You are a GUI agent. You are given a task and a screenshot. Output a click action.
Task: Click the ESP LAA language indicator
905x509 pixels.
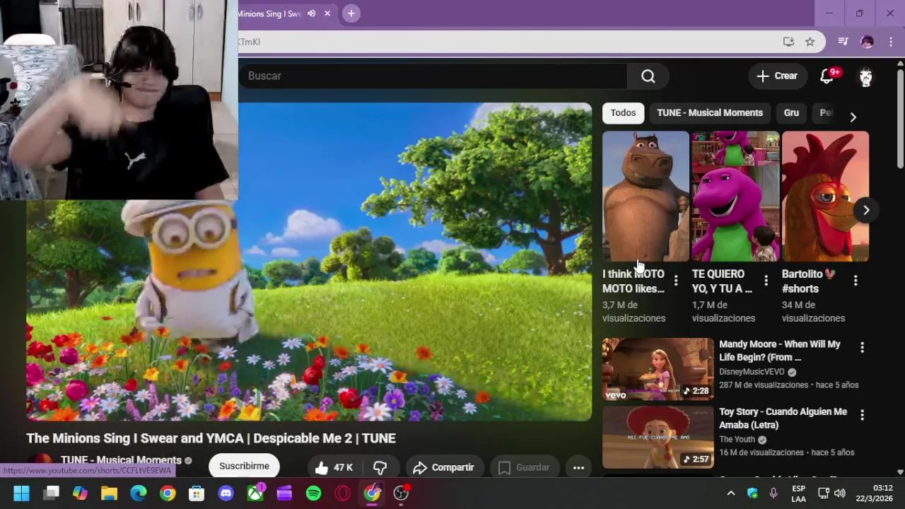pyautogui.click(x=798, y=493)
